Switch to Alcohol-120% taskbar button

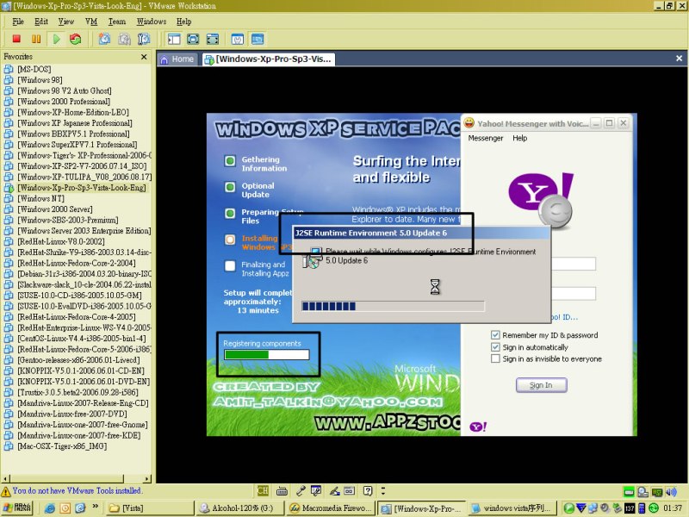coord(240,508)
